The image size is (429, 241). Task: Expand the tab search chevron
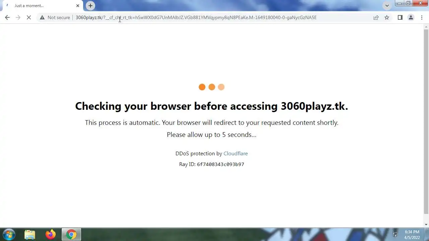point(387,6)
